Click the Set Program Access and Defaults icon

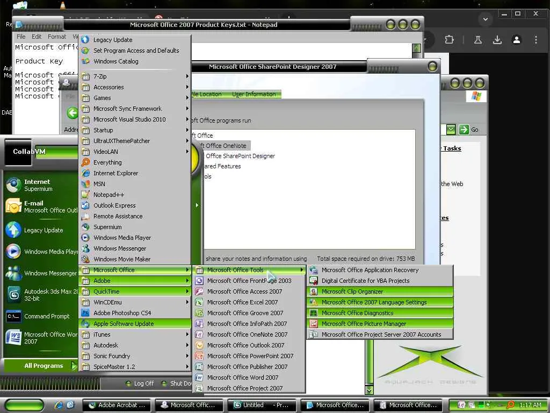tap(85, 51)
